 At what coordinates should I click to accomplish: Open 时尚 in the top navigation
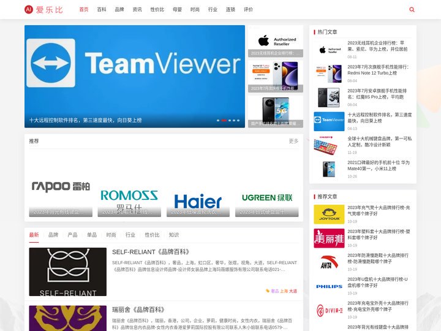(x=195, y=10)
